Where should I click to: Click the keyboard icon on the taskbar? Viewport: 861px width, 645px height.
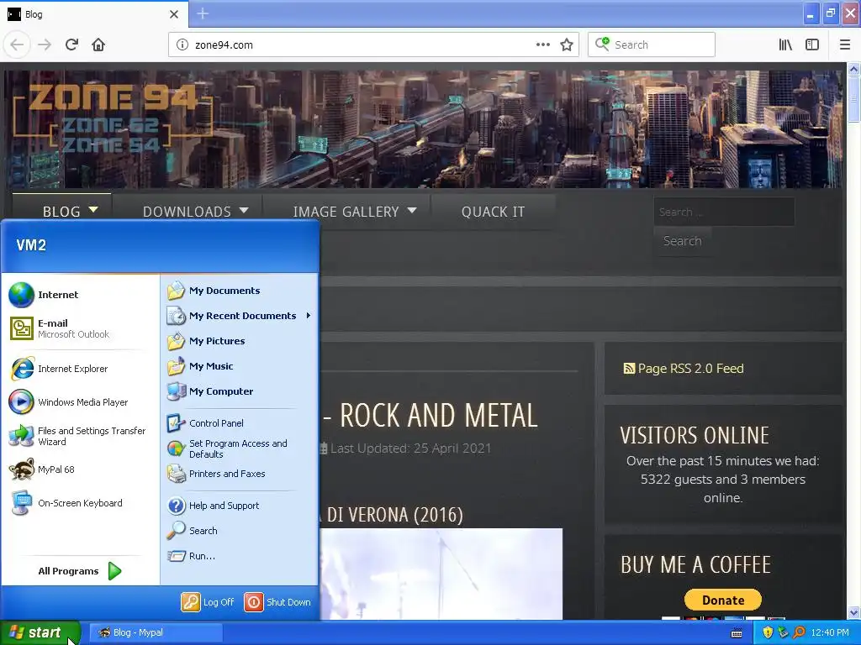[737, 633]
